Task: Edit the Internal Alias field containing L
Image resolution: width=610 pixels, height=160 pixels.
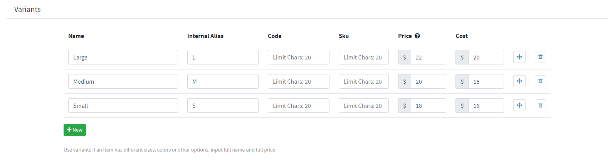Action: (223, 58)
